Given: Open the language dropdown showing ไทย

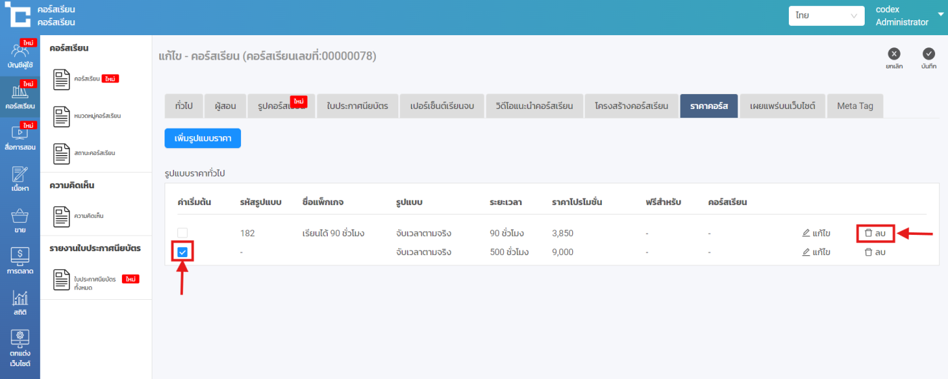Looking at the screenshot, I should coord(826,16).
